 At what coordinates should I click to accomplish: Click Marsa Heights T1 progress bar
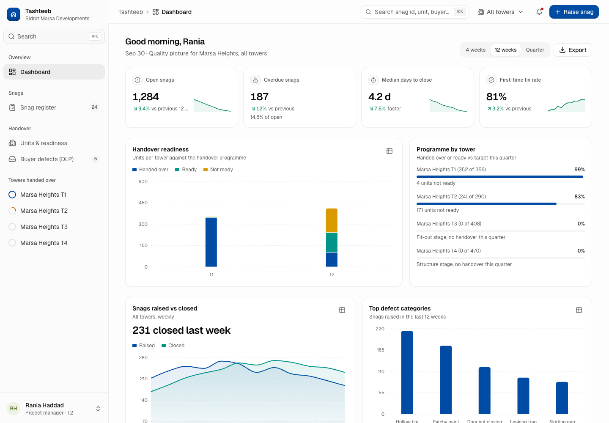point(501,177)
